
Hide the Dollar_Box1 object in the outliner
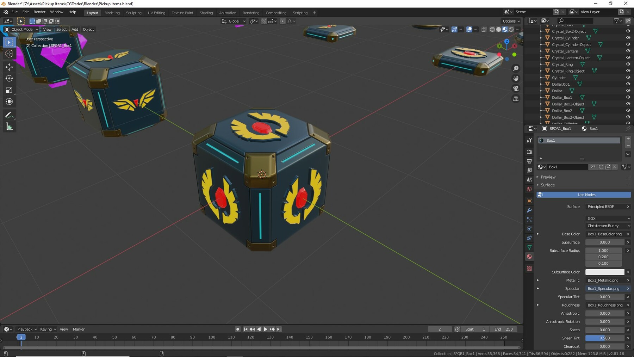tap(628, 97)
